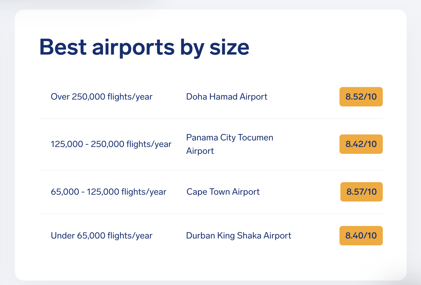
Task: Click the word Airport below Panama City Tocumen
Action: [200, 151]
